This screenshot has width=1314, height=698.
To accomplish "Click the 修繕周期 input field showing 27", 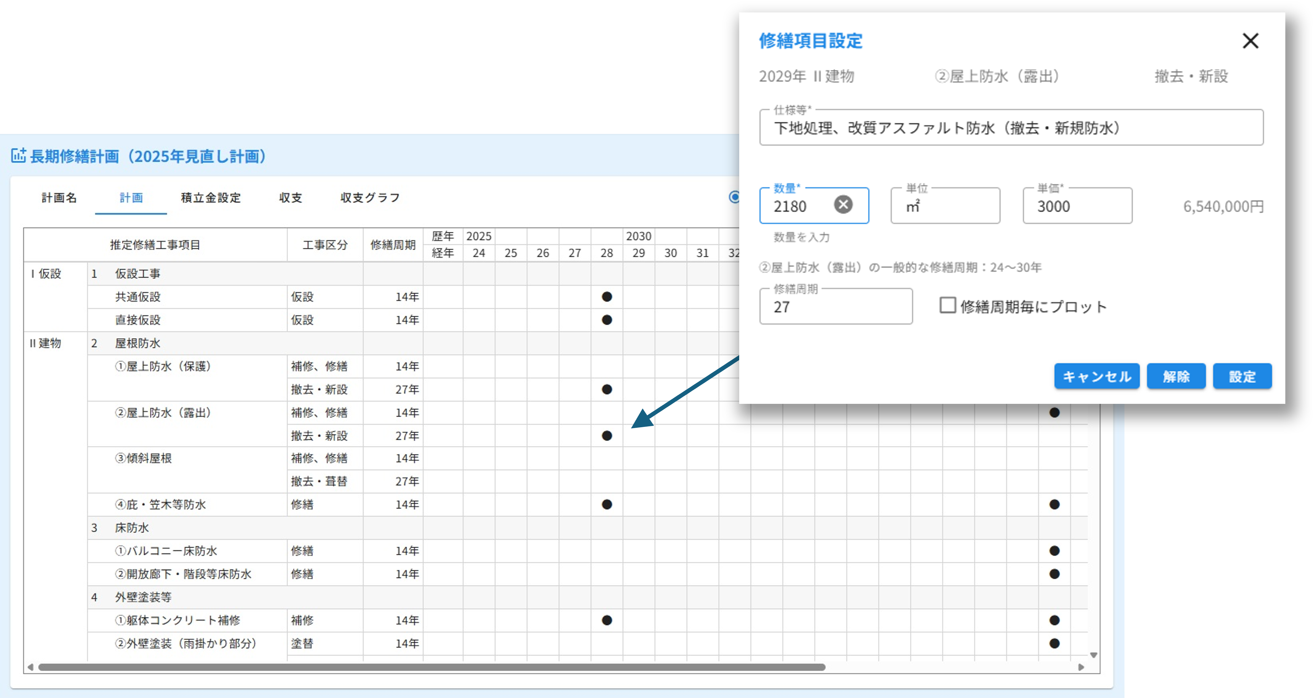I will (x=836, y=306).
